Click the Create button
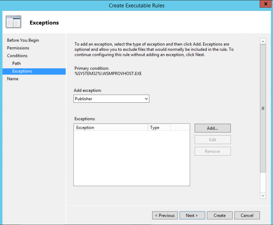 tap(219, 215)
